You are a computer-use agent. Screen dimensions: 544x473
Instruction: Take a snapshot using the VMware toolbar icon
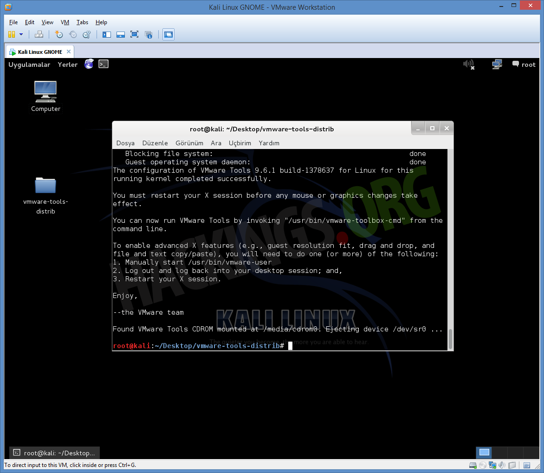click(x=59, y=34)
